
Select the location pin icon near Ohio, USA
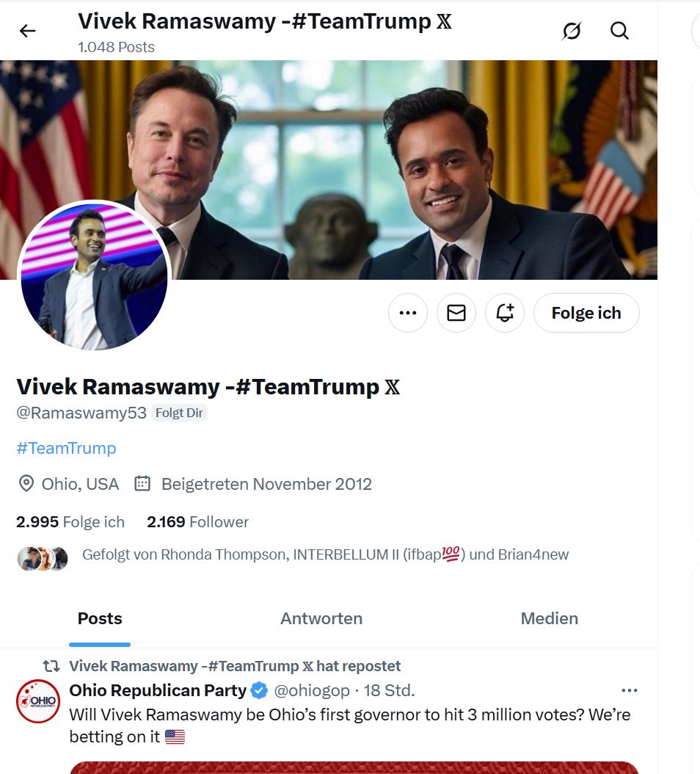pyautogui.click(x=26, y=484)
